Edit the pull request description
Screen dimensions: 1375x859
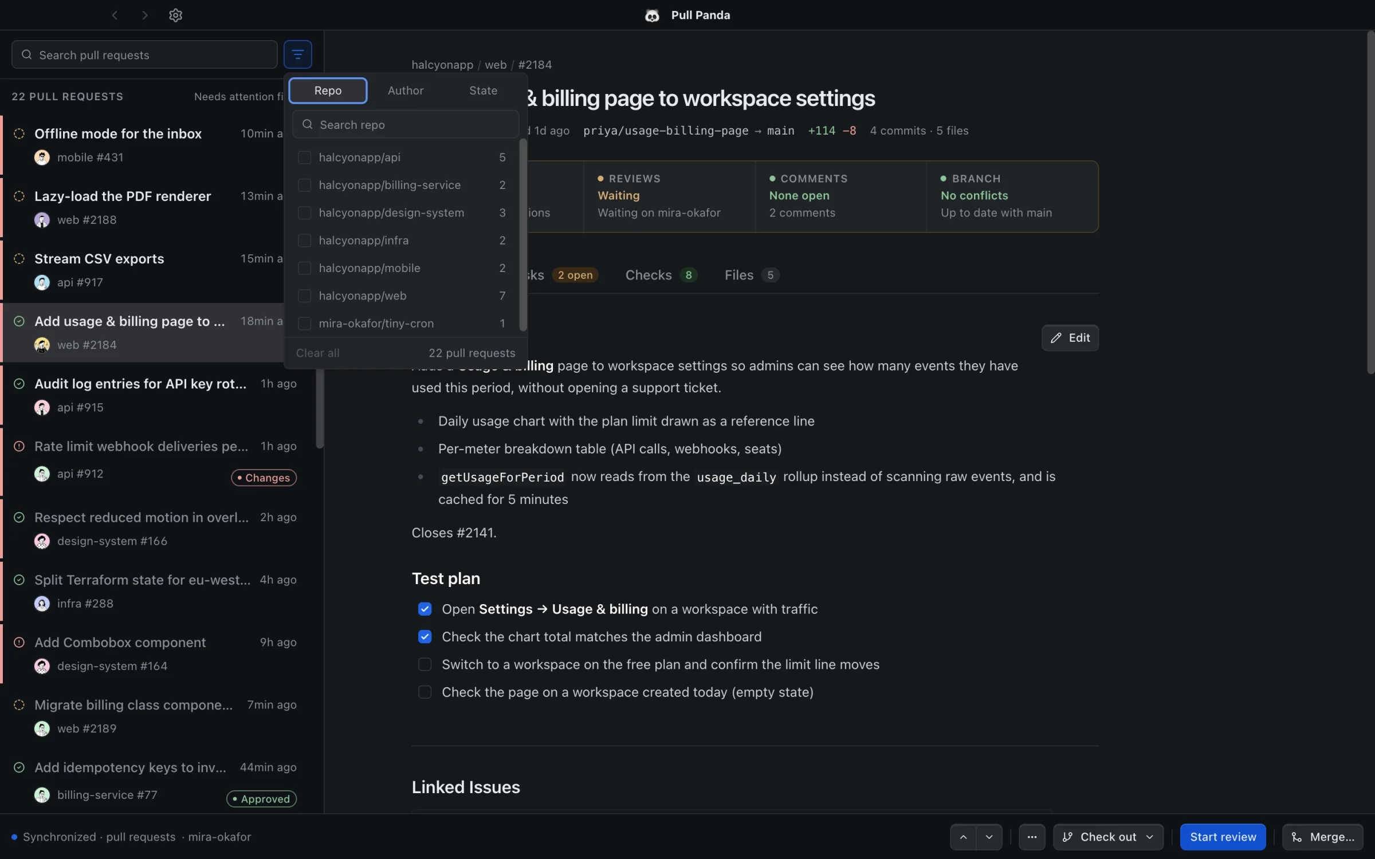click(1070, 338)
